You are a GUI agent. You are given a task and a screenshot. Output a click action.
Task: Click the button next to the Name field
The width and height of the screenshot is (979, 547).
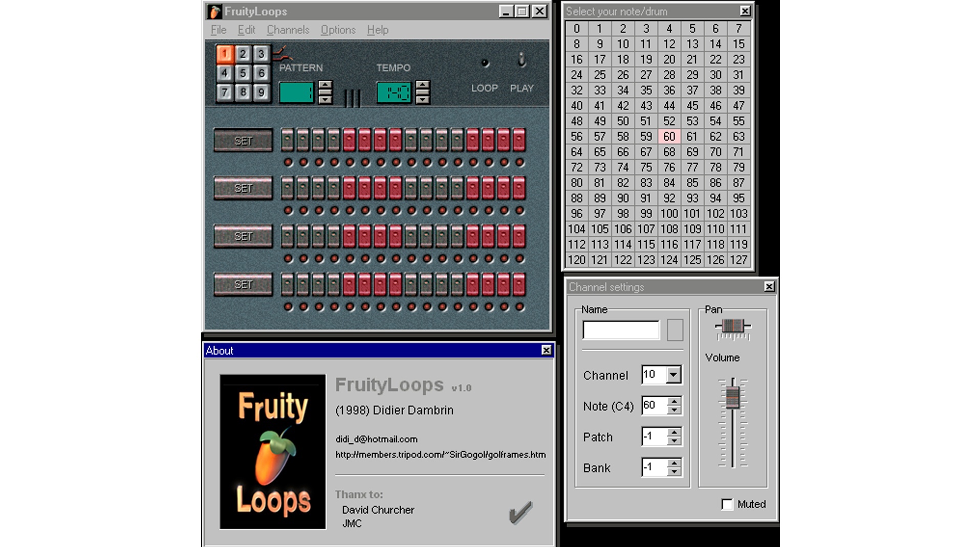pyautogui.click(x=675, y=330)
